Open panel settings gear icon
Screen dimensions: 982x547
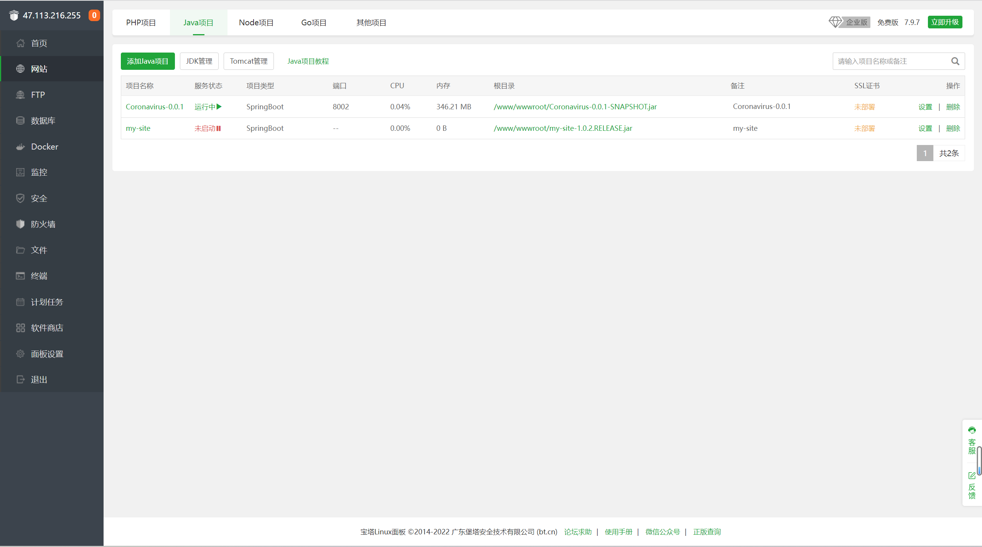coord(20,354)
